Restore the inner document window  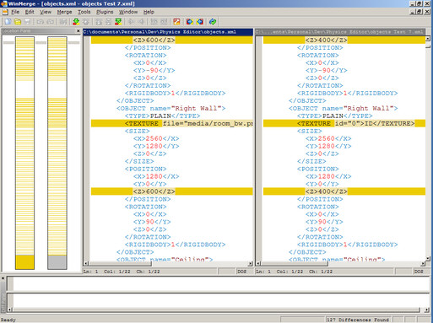pos(419,12)
